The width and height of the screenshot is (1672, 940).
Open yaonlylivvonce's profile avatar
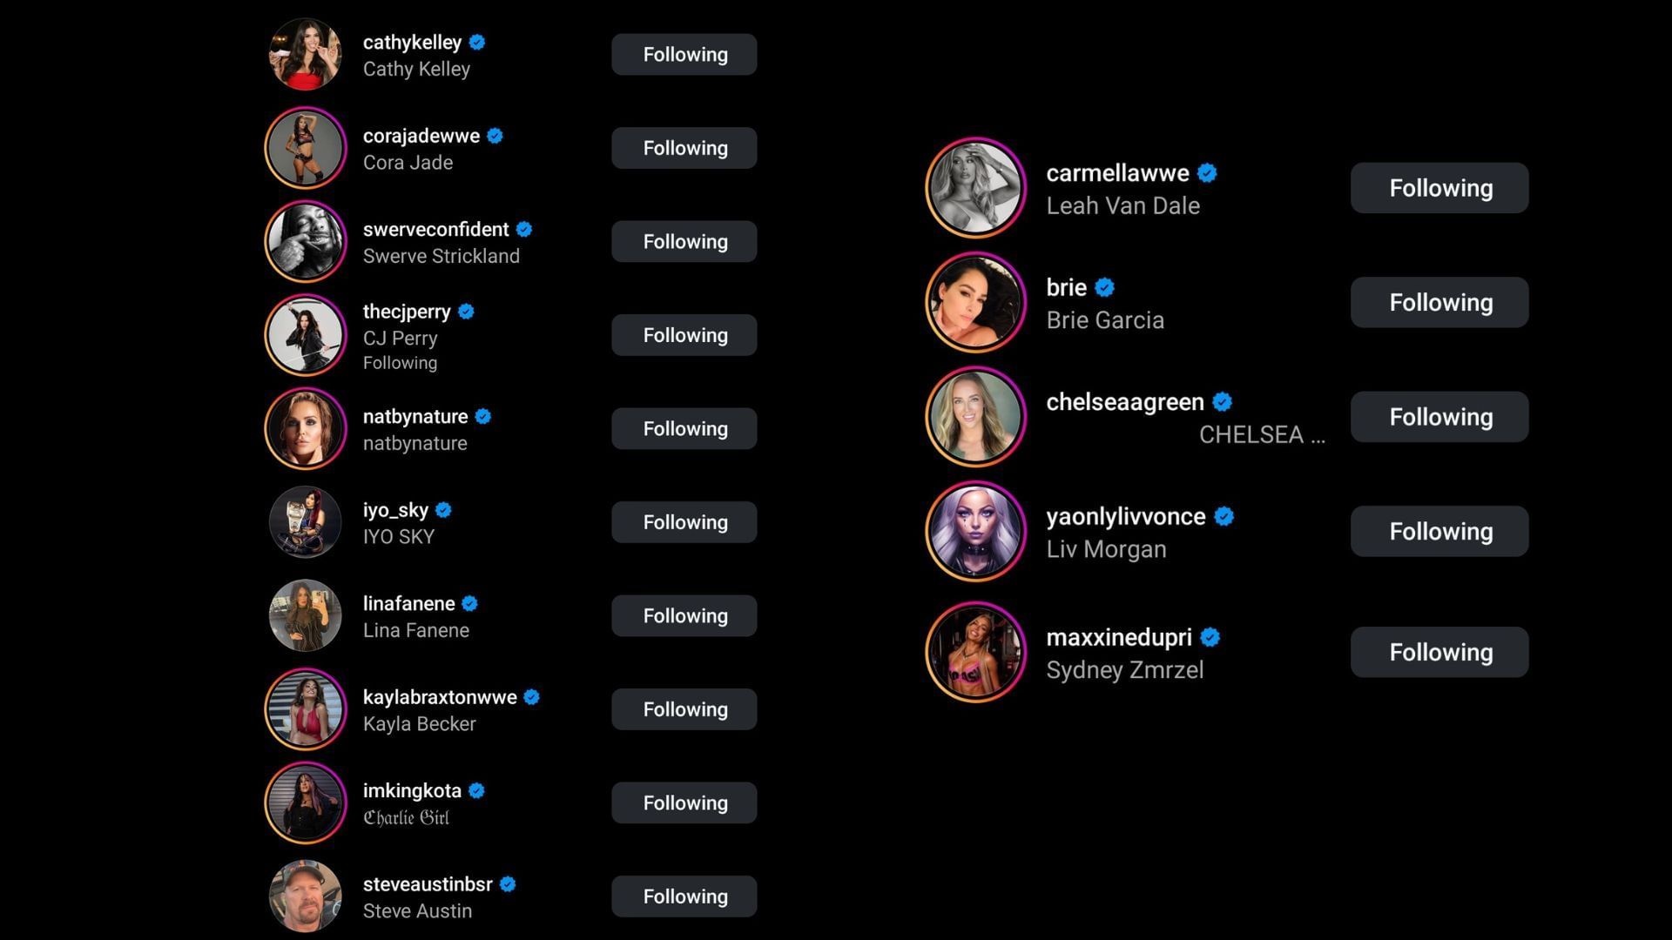(x=975, y=531)
